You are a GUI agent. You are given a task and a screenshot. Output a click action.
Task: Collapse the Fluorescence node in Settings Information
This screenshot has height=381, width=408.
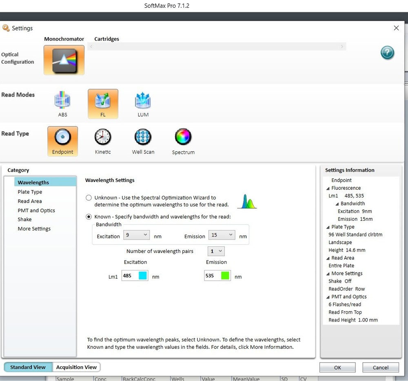328,188
